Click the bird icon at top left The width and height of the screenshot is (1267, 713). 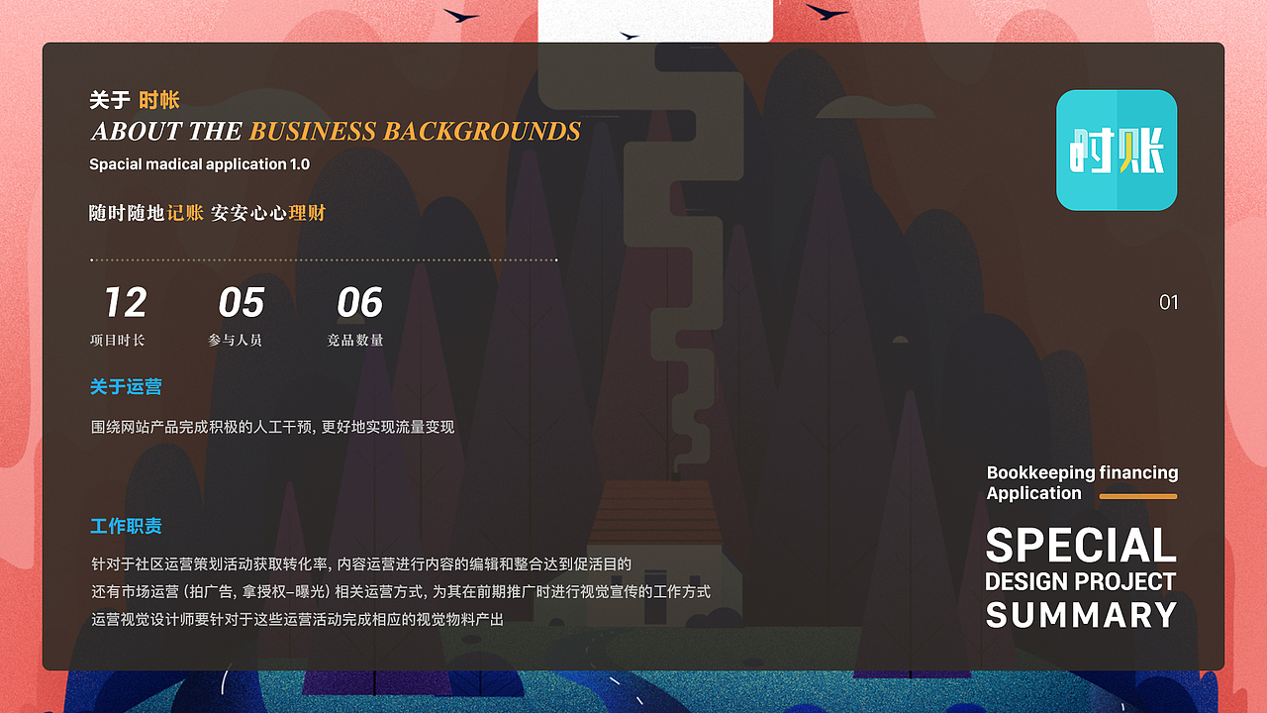point(463,17)
